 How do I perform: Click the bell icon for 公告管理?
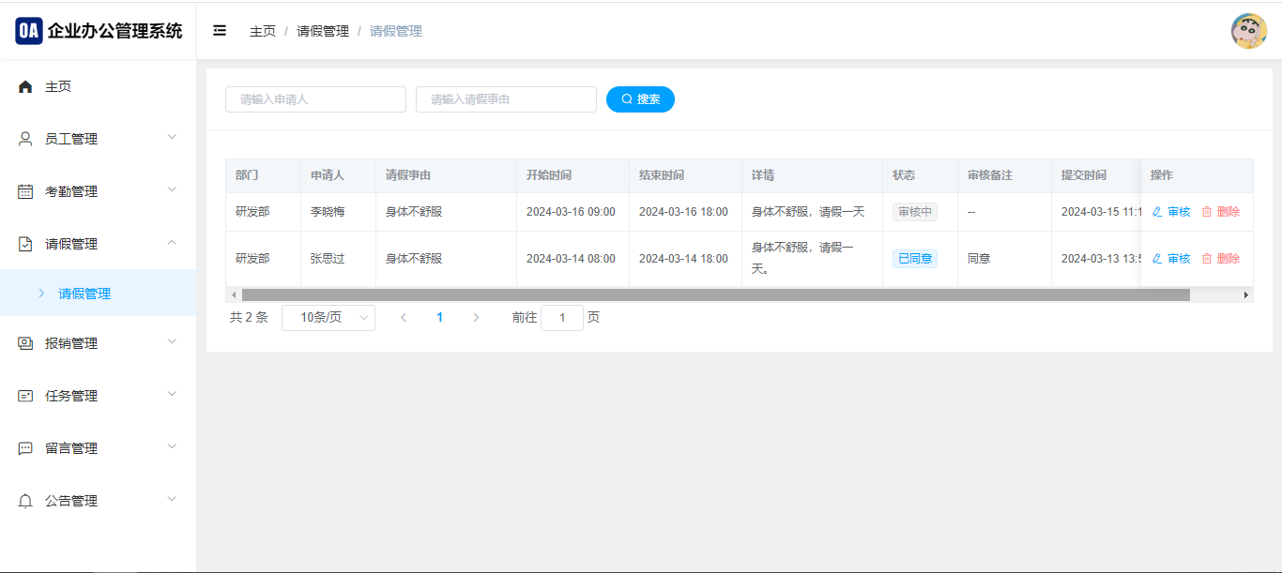25,501
